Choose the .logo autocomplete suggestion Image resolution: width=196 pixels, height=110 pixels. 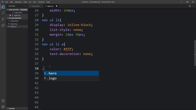[x=71, y=78]
